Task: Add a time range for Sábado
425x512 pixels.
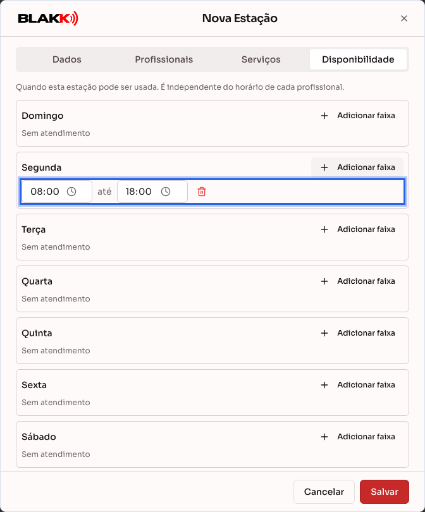Action: pos(357,437)
